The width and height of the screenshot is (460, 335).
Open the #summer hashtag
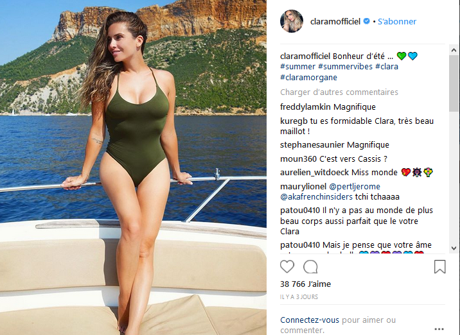click(x=297, y=67)
